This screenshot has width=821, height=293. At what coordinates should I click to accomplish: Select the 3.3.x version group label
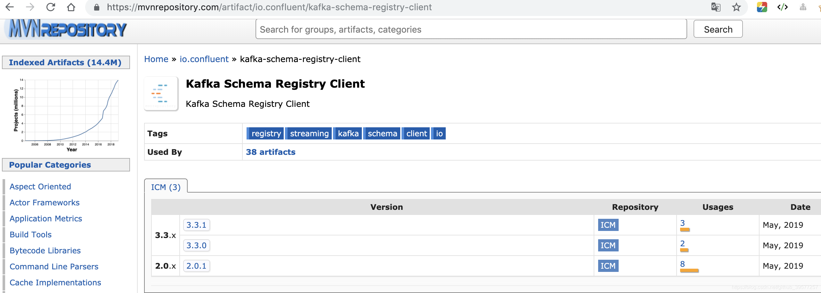click(166, 235)
